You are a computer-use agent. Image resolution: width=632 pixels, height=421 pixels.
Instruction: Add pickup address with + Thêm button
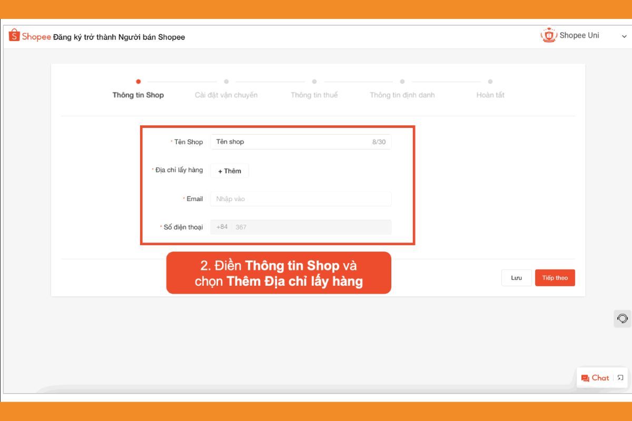point(230,171)
